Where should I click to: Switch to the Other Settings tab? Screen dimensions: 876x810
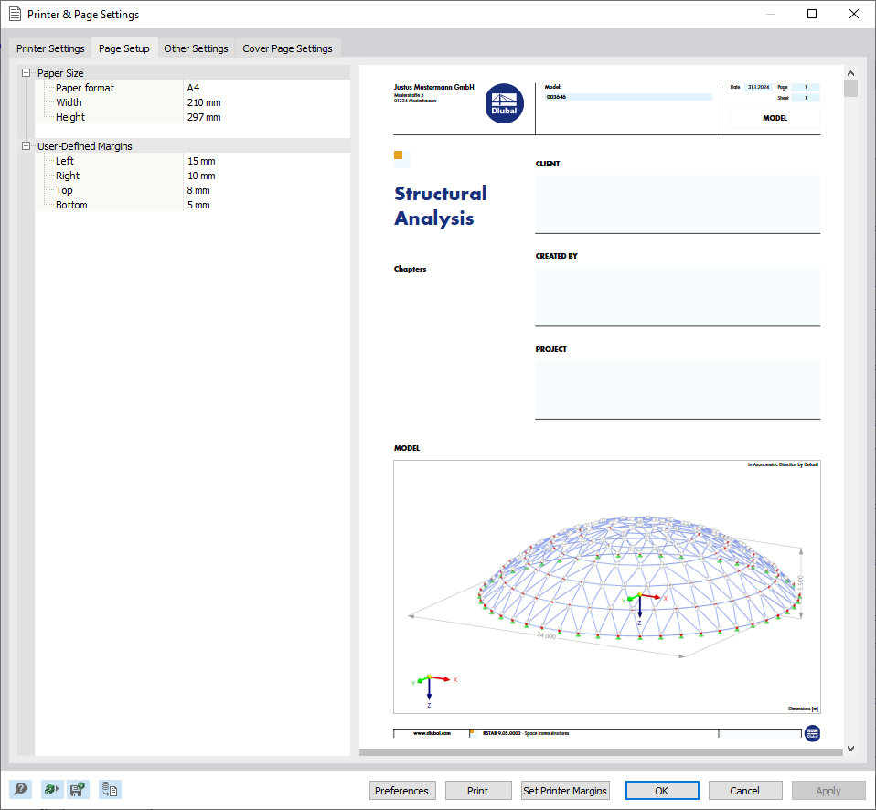[x=196, y=48]
